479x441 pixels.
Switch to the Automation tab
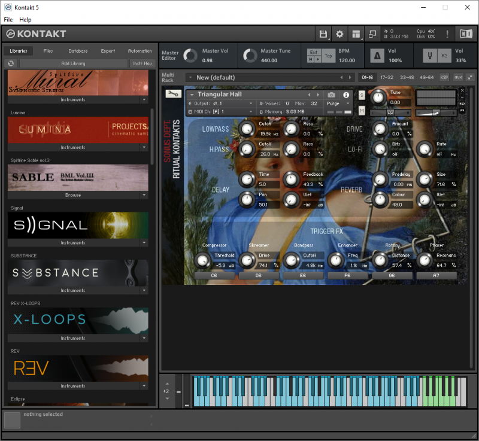140,51
